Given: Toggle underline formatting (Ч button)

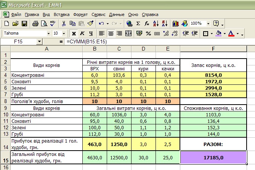Looking at the screenshot, I should point(91,33).
